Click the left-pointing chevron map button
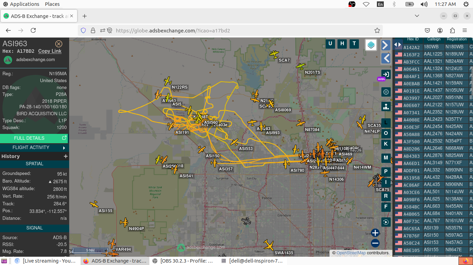This screenshot has width=473, height=265. 386,58
